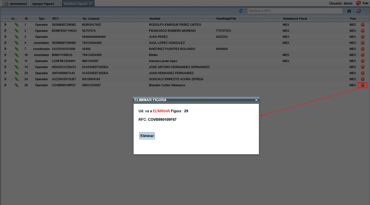Delete the Juan Perez row using red icon
Screen dimensions: 370x205
click(362, 37)
